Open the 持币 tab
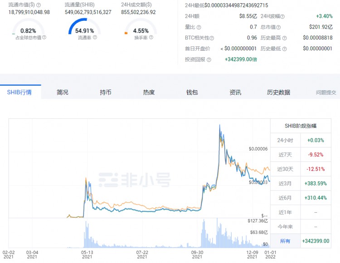Screen dimensions: 340x263 click(x=106, y=92)
